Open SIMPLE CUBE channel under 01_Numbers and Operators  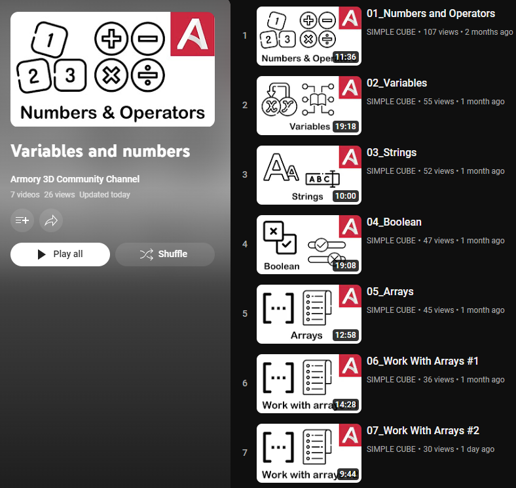391,32
